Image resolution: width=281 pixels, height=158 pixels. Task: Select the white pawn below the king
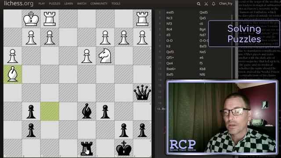pyautogui.click(x=31, y=37)
